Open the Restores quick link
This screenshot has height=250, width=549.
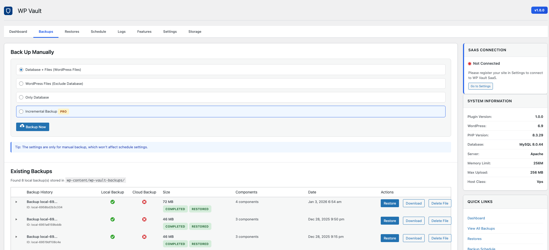[474, 239]
